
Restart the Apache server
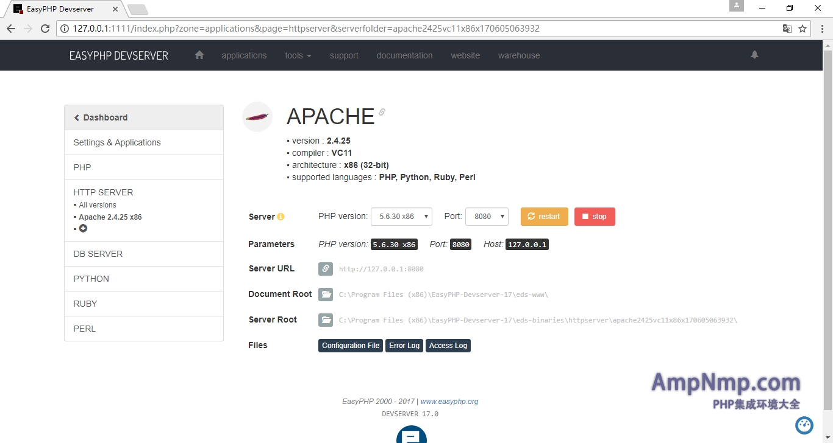(545, 217)
